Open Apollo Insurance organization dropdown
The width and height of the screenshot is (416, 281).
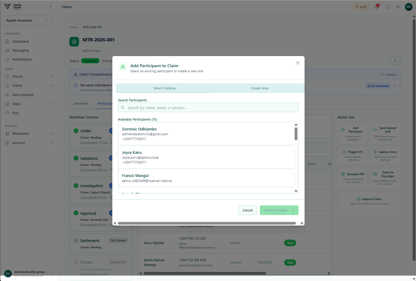(27, 20)
